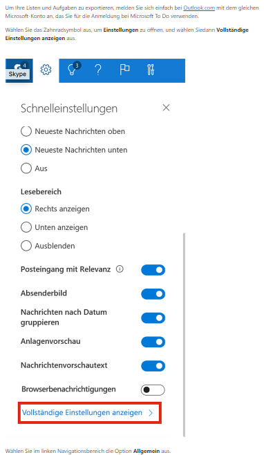Open the flag feedback icon

[124, 70]
